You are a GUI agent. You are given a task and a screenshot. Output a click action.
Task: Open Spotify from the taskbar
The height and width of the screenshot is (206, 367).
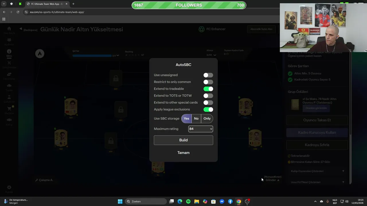click(188, 201)
